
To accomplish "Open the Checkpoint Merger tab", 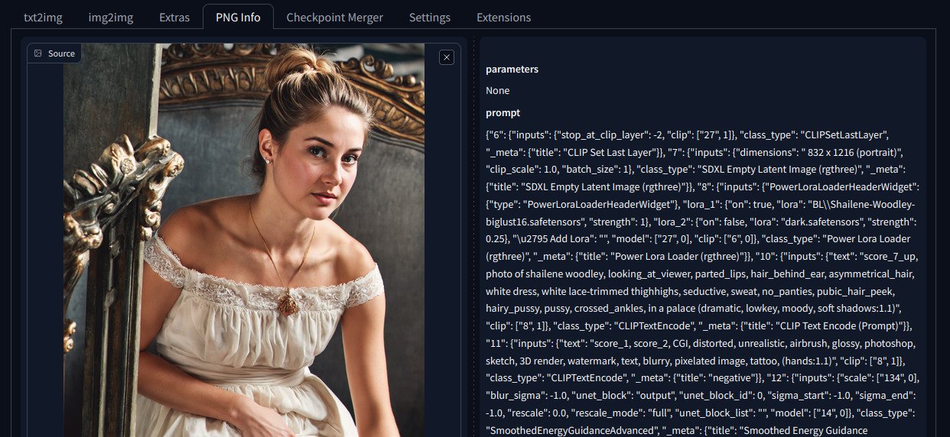I will [x=334, y=17].
